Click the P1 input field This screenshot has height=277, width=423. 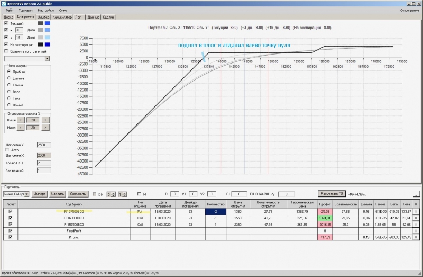click(x=239, y=194)
